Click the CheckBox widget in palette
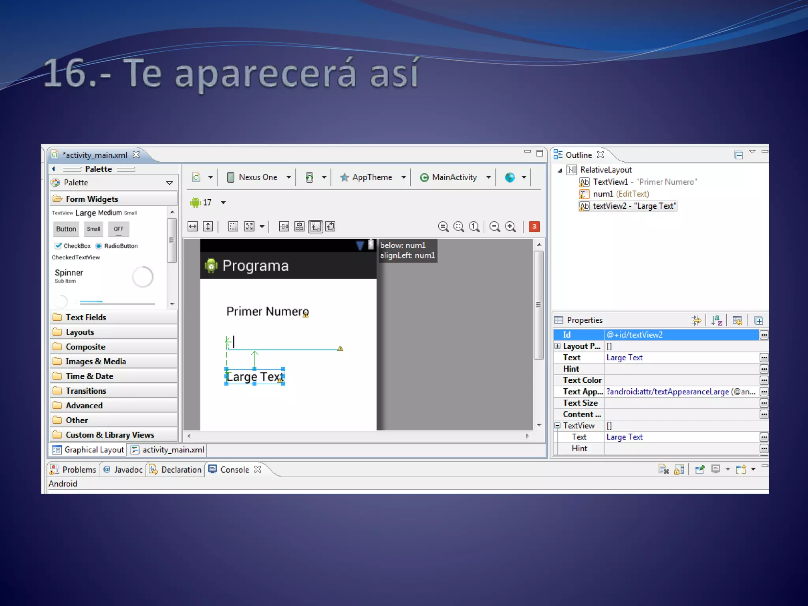The width and height of the screenshot is (808, 606). tap(73, 246)
